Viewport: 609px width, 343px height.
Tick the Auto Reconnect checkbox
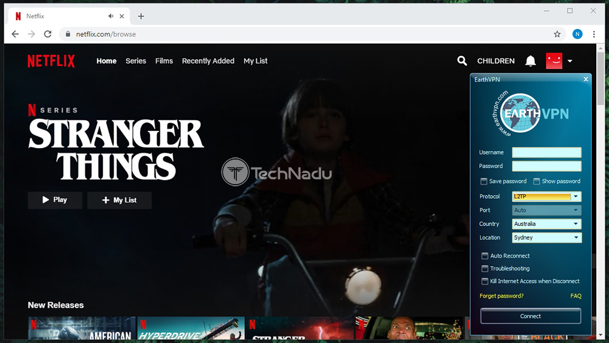(485, 256)
